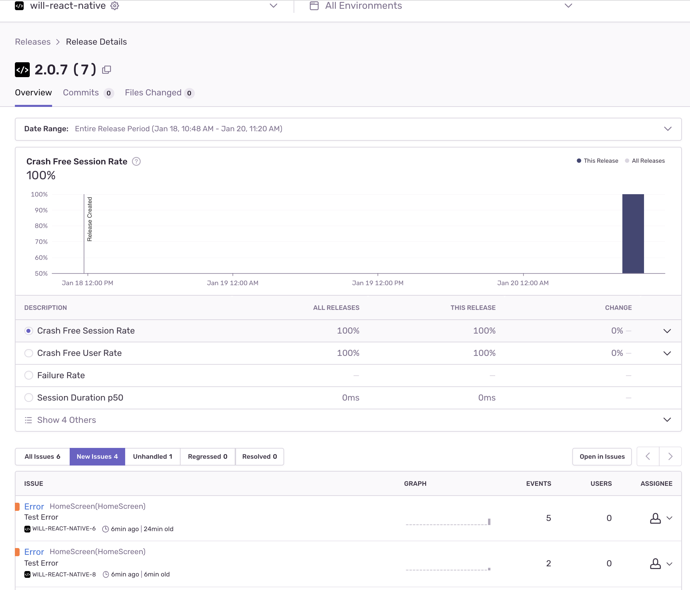Select Crash Free User Rate radio
The width and height of the screenshot is (690, 590).
pos(29,353)
